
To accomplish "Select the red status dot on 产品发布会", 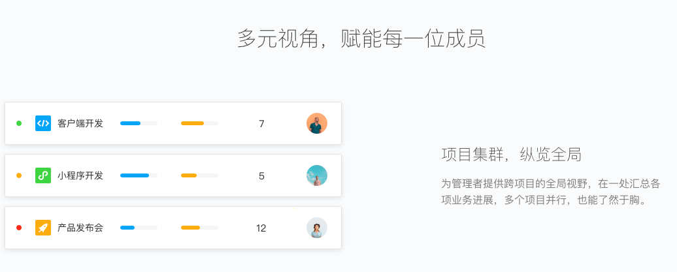I will point(19,228).
